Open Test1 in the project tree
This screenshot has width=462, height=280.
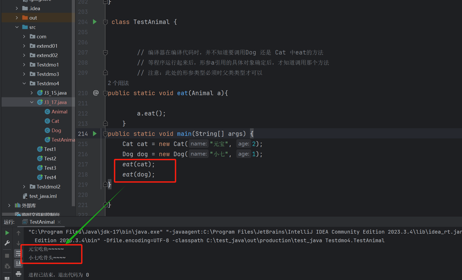(50, 149)
